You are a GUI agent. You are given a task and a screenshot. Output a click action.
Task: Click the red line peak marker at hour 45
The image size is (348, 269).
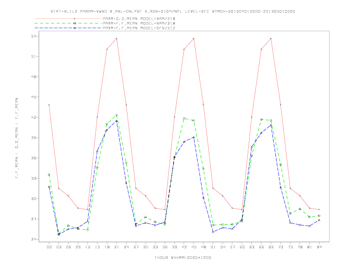[194, 39]
